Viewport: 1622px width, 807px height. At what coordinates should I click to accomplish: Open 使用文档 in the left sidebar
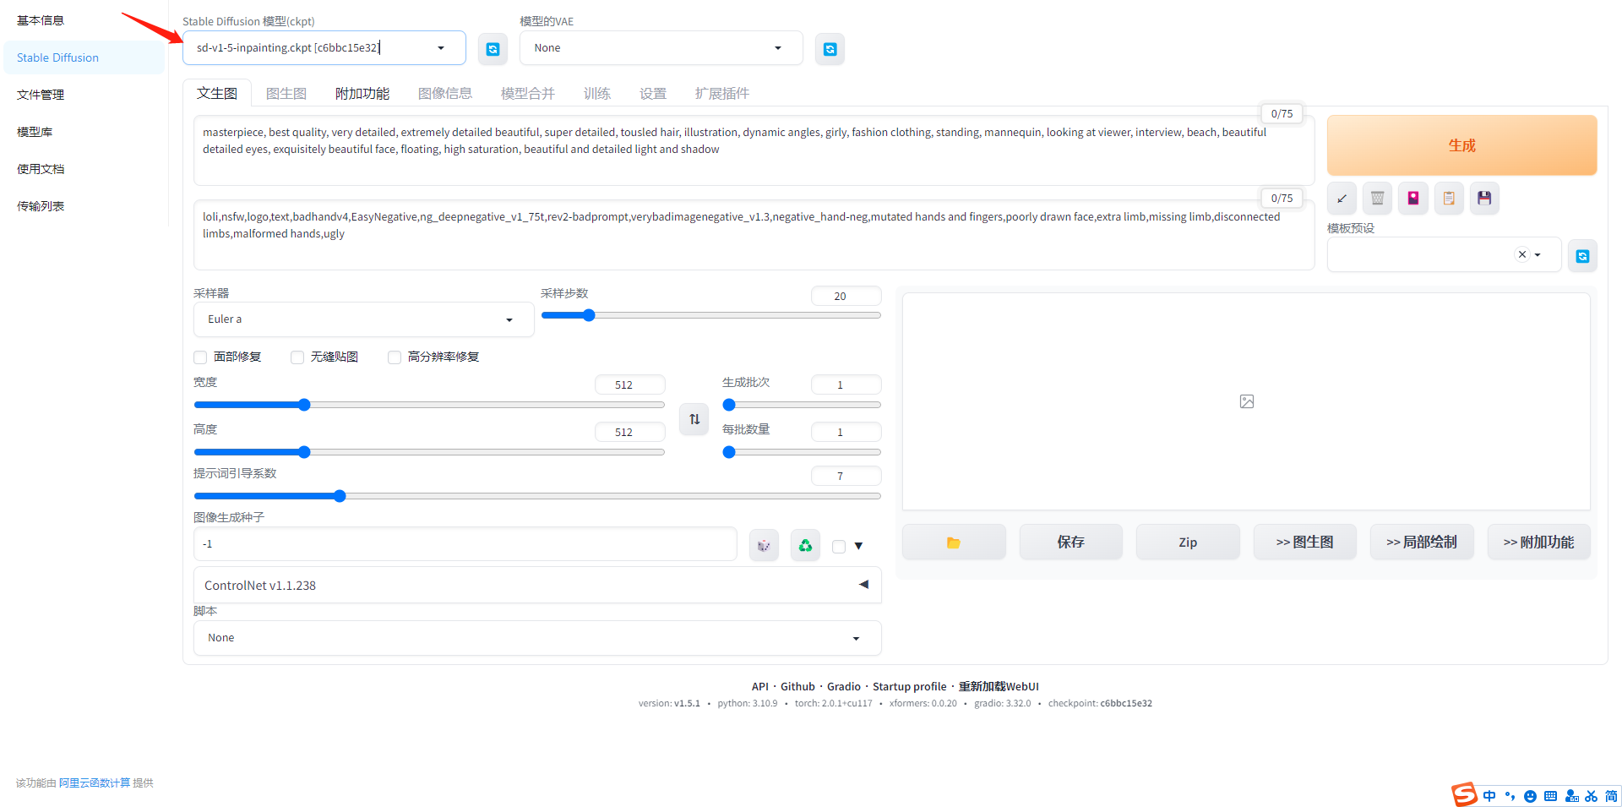(84, 169)
